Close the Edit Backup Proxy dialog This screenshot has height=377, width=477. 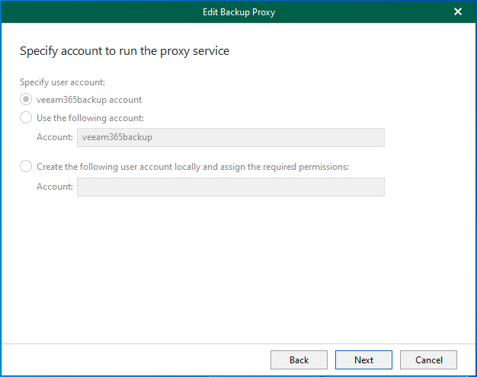pyautogui.click(x=457, y=11)
